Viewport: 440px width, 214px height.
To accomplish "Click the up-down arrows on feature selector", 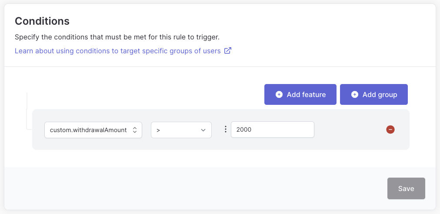I will pyautogui.click(x=135, y=130).
